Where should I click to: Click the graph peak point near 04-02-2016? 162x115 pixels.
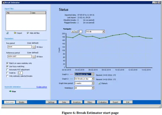[x=80, y=34]
